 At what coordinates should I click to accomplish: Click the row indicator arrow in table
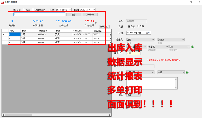click(3, 35)
